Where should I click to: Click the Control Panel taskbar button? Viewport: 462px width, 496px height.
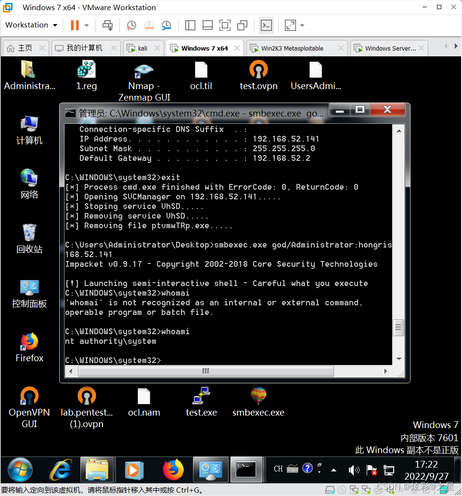(211, 470)
